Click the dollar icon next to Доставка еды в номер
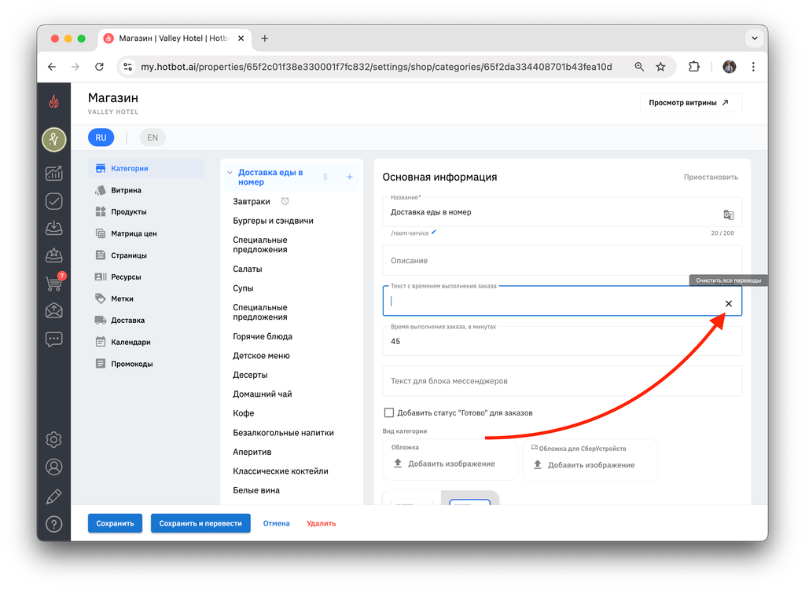Screen dimensions: 805x590 [325, 177]
